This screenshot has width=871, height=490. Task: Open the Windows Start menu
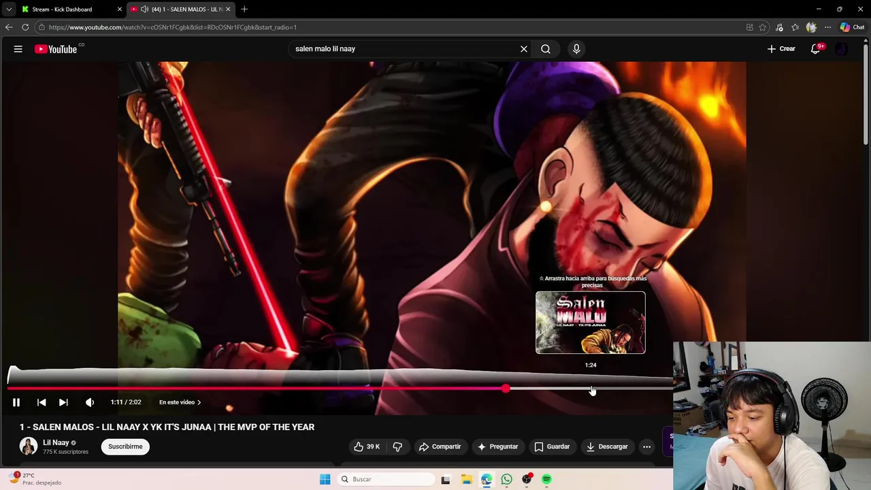pos(325,479)
